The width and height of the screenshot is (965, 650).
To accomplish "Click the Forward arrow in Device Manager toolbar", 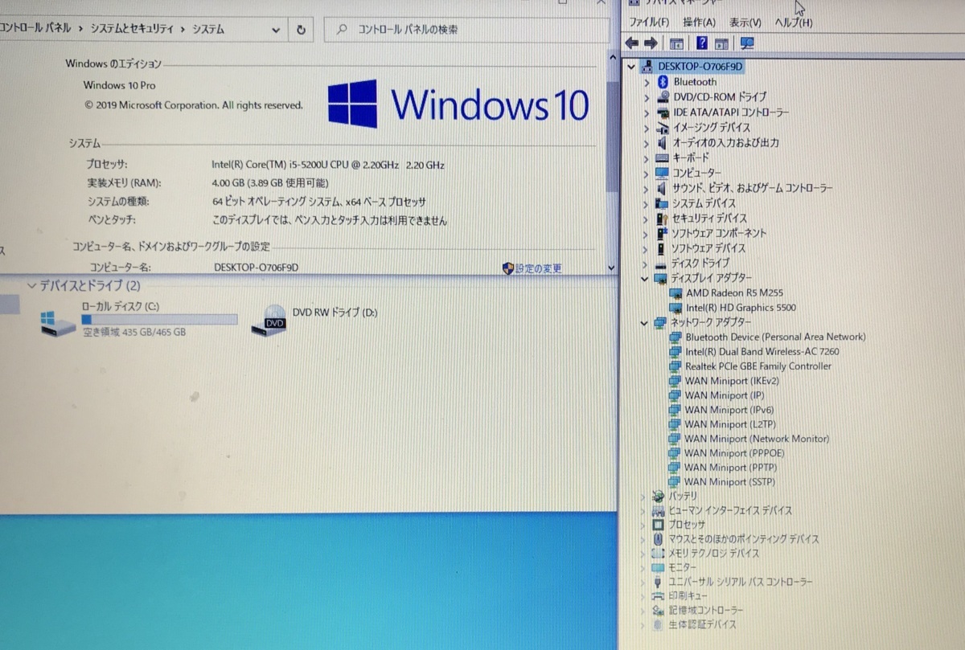I will 651,43.
